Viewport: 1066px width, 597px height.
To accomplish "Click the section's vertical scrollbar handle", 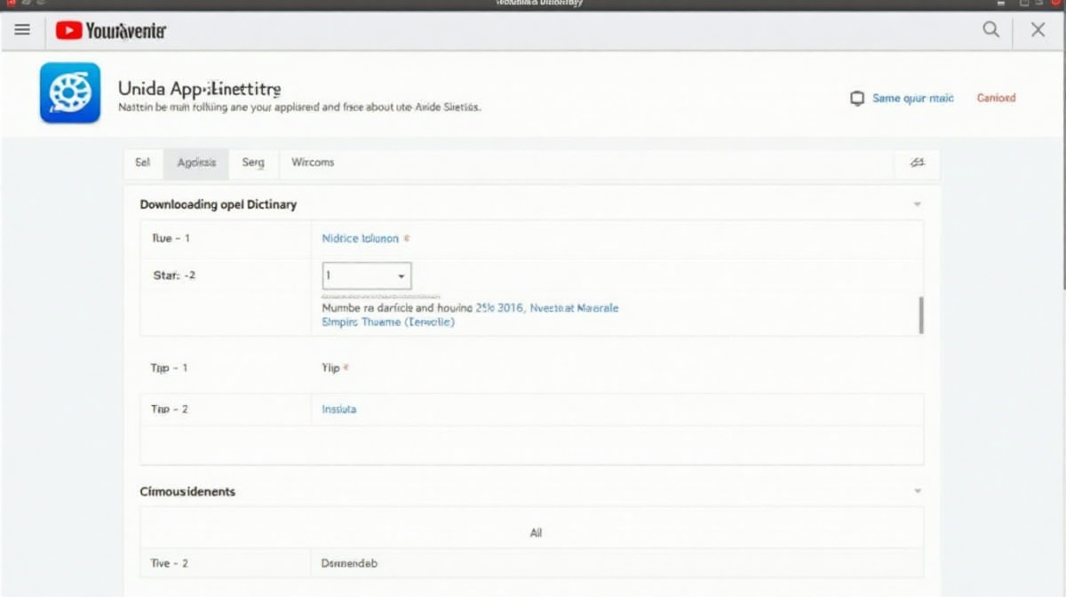I will pyautogui.click(x=920, y=315).
